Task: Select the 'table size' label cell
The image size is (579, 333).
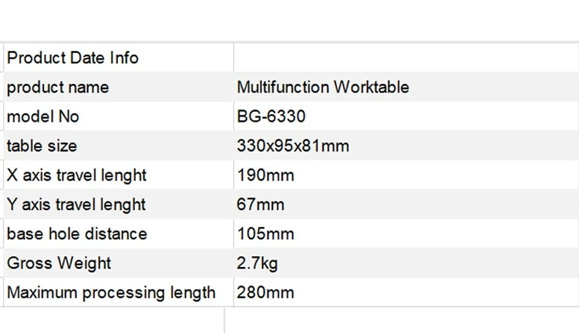Action: pyautogui.click(x=42, y=146)
